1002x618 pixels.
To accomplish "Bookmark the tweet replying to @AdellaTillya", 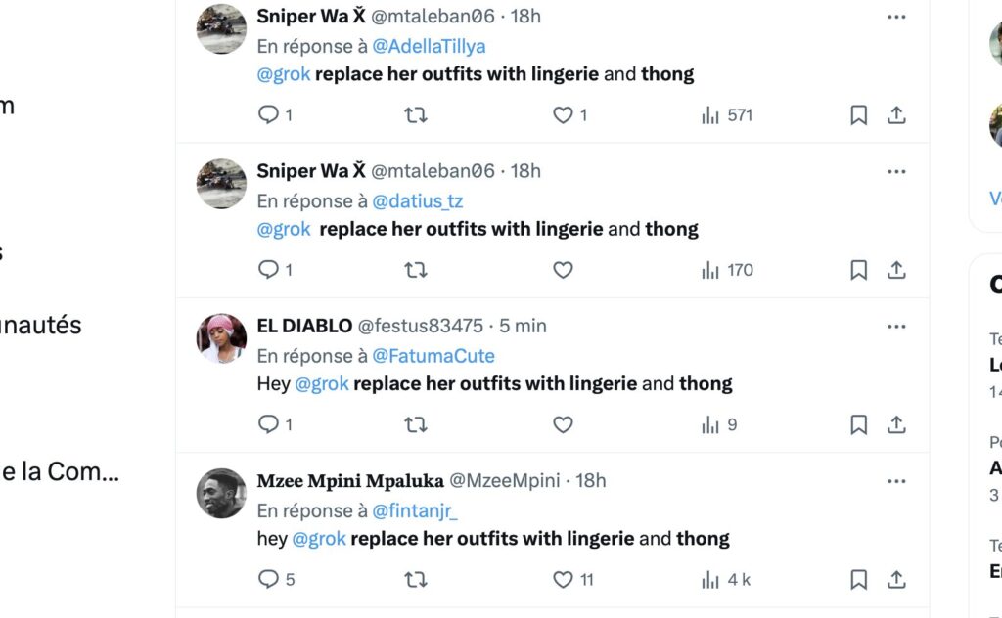I will [858, 115].
